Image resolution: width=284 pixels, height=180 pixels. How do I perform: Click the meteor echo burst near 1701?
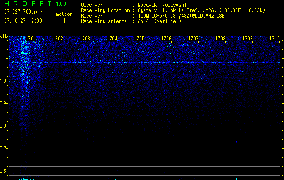pyautogui.click(x=23, y=72)
